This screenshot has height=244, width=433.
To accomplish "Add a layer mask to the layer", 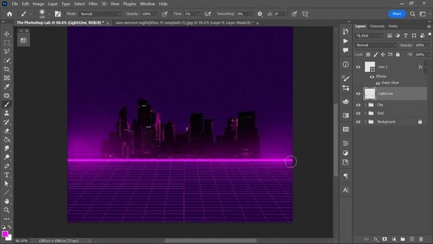I will pos(384,239).
